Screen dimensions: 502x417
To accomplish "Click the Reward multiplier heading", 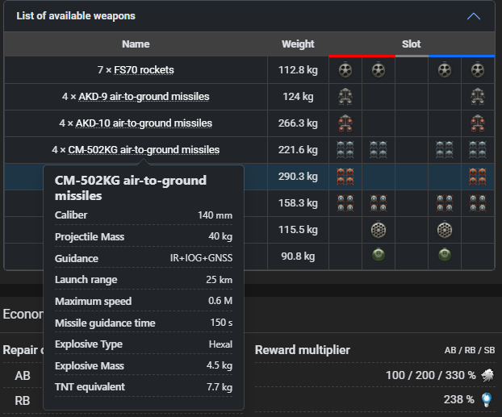I will click(x=302, y=350).
